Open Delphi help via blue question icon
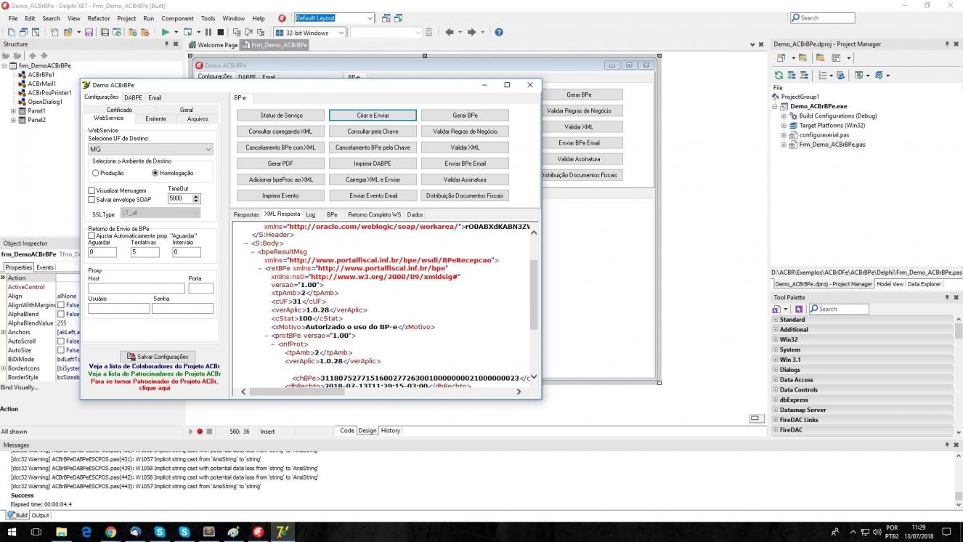 499,33
